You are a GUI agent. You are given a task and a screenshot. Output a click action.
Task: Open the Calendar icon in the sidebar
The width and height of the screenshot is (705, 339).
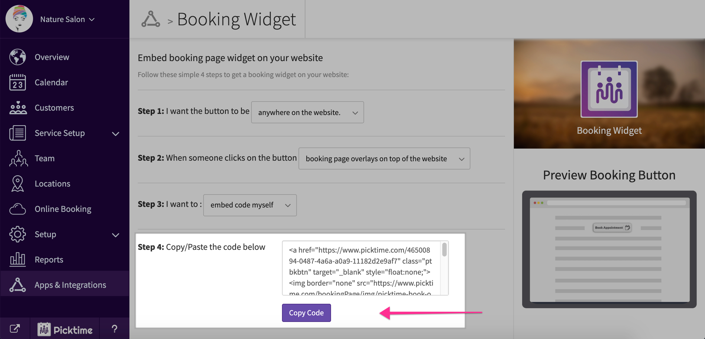pyautogui.click(x=18, y=82)
